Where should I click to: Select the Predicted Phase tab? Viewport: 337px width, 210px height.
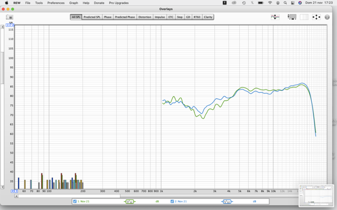pos(125,17)
